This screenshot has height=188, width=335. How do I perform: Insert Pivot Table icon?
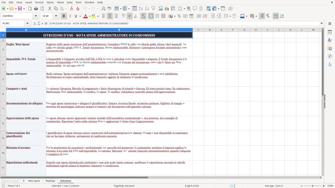click(x=173, y=9)
